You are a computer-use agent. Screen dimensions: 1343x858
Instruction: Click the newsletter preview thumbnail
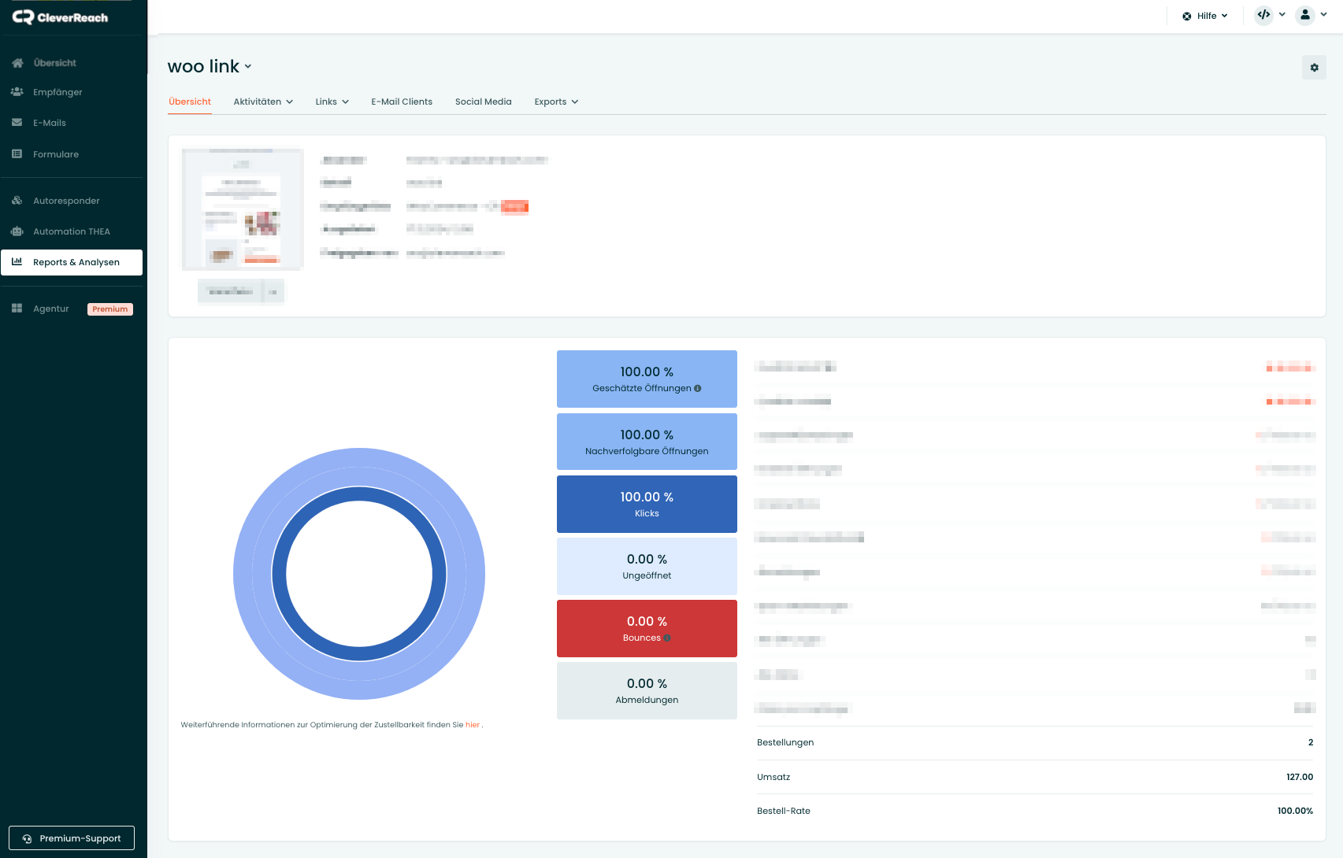243,209
